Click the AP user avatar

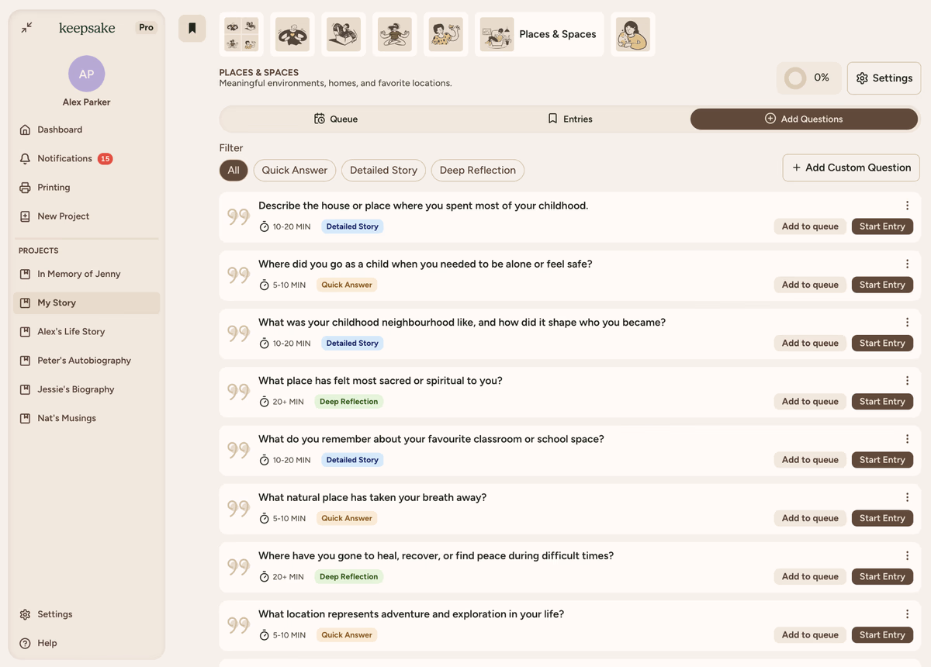pos(86,74)
